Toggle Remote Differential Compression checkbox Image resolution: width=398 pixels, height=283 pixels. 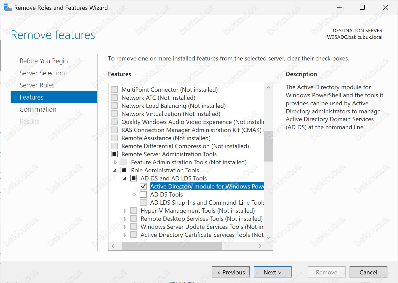[x=115, y=146]
